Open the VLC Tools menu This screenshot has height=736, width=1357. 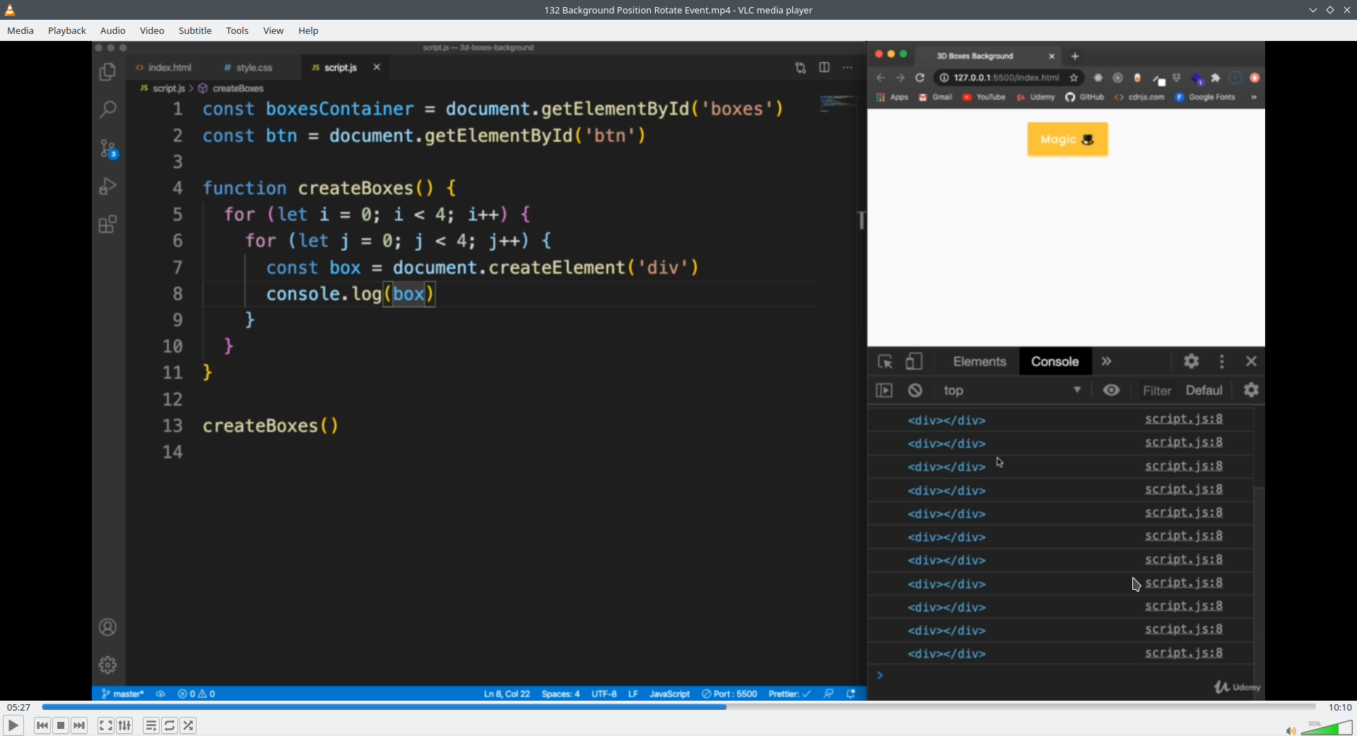pos(237,30)
